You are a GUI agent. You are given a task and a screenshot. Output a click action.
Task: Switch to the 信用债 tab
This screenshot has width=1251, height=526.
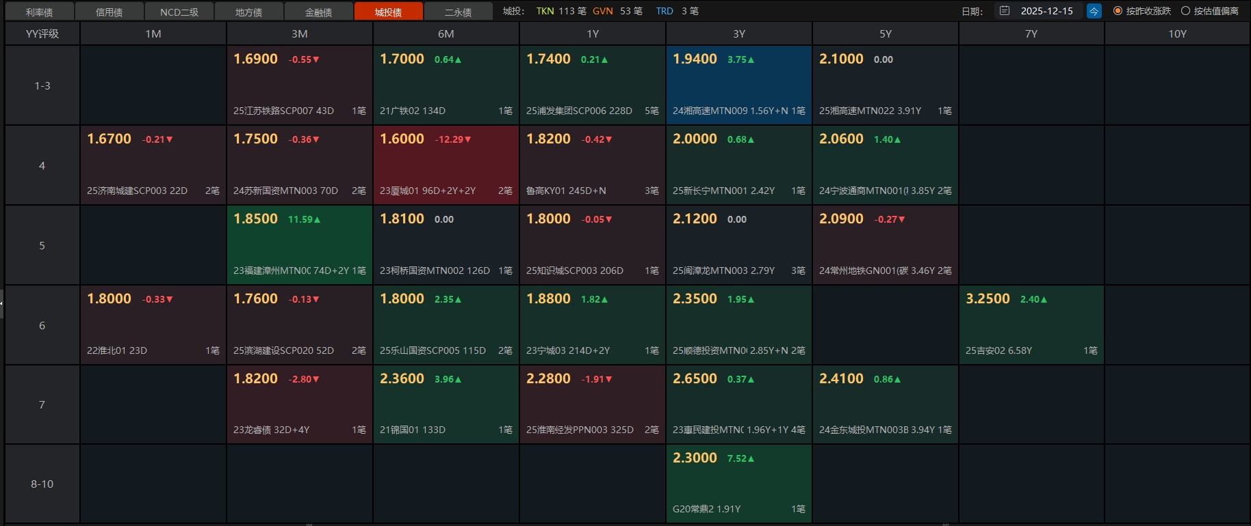[x=109, y=12]
